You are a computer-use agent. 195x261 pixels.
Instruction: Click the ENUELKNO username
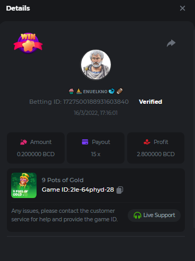[95, 92]
